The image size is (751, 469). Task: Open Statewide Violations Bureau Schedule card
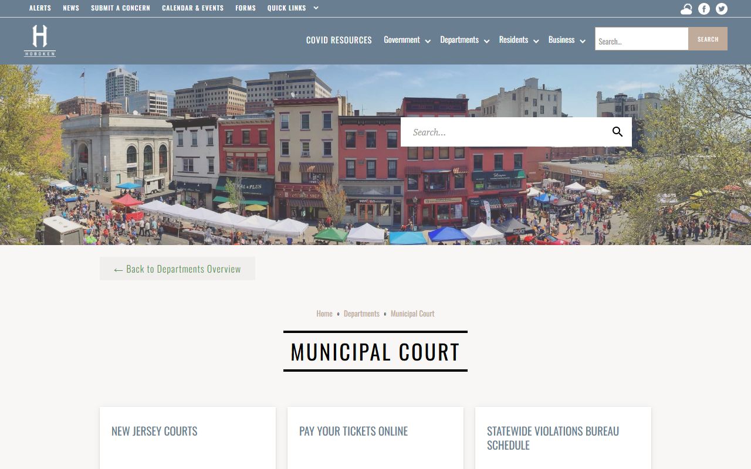click(x=563, y=438)
